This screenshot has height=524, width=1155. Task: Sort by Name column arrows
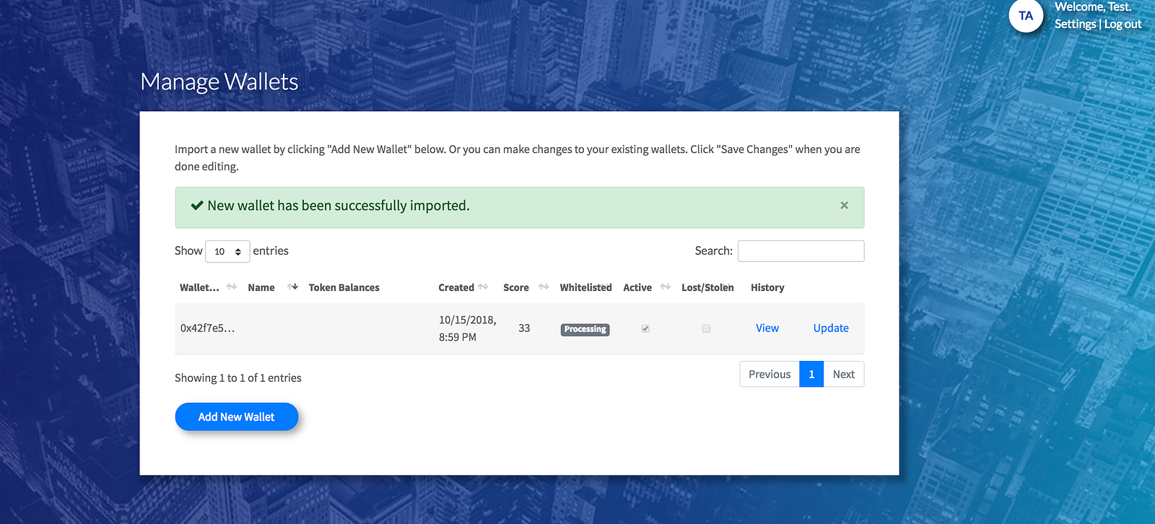click(292, 287)
